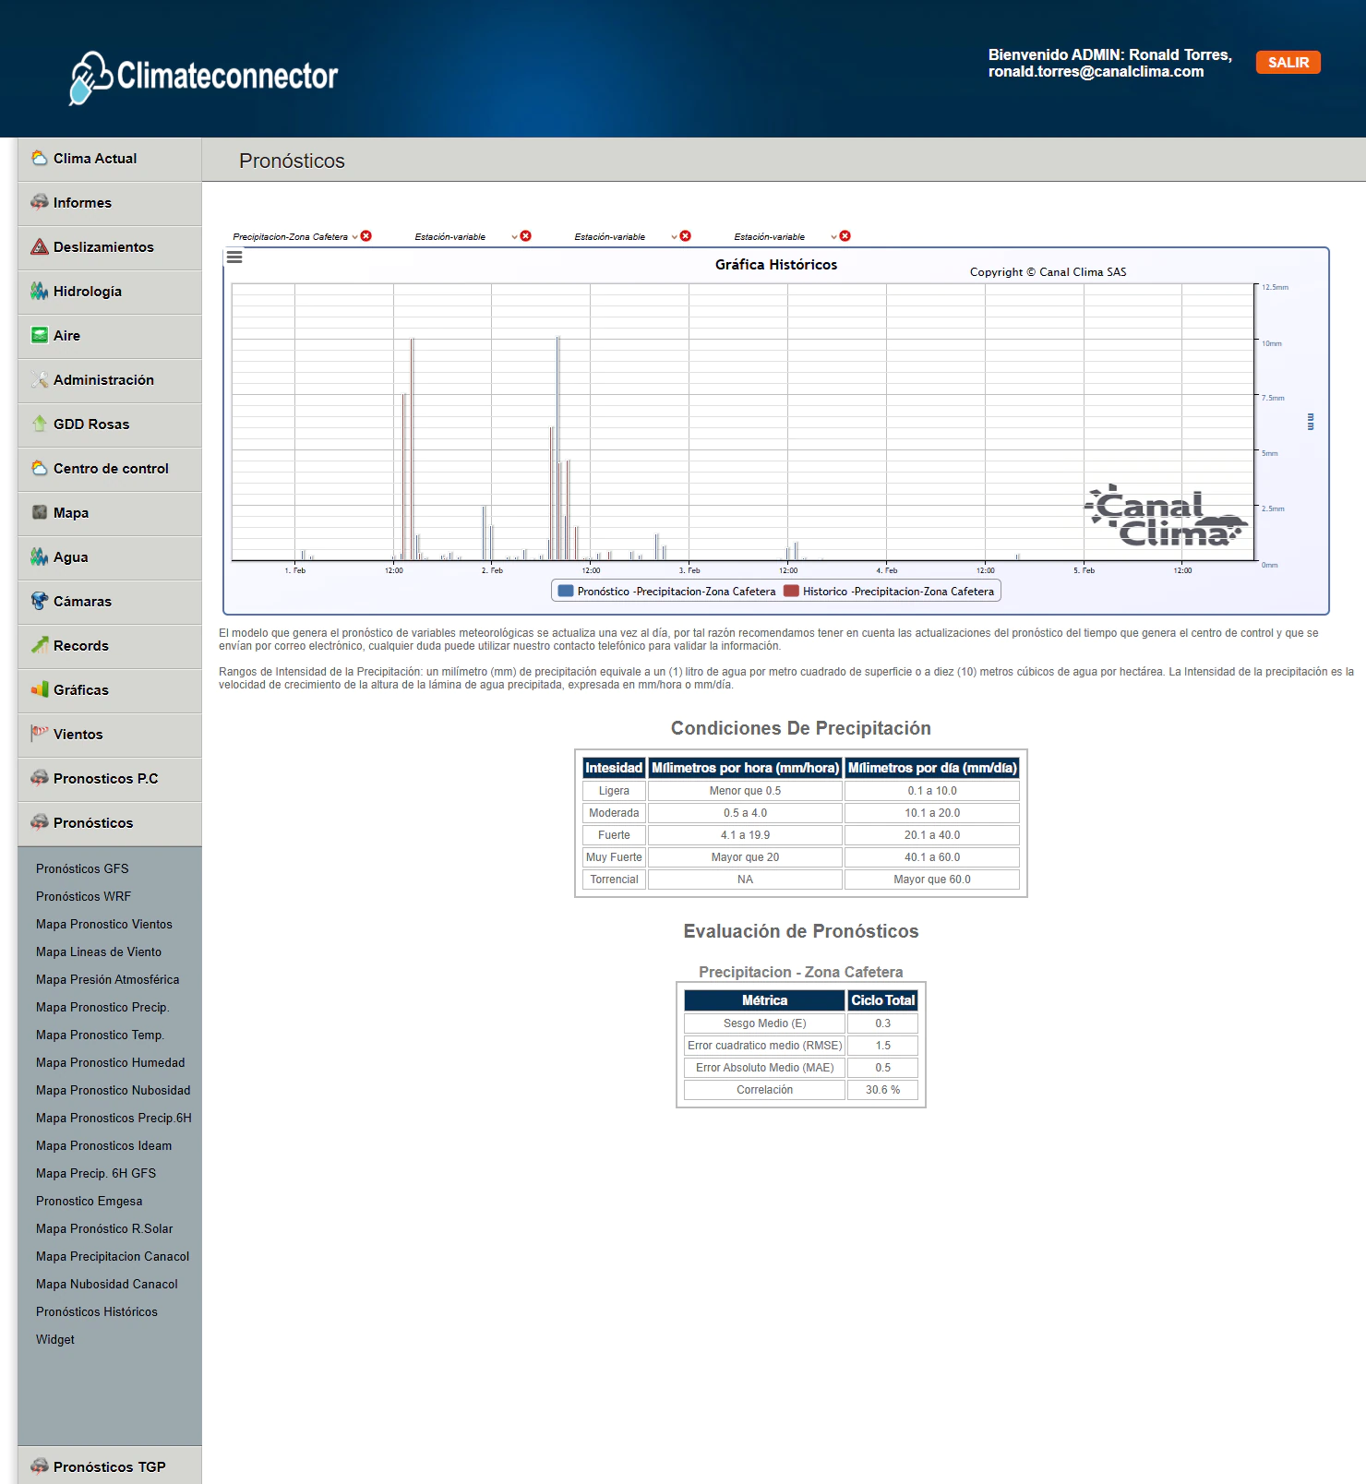The height and width of the screenshot is (1484, 1366).
Task: Click the Cámaras sidebar icon
Action: 40,602
